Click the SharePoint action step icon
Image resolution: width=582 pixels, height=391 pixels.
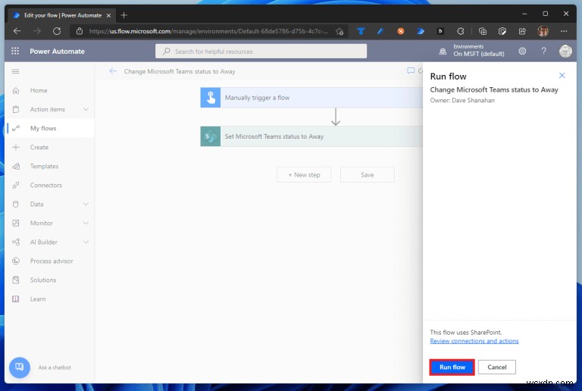click(211, 136)
